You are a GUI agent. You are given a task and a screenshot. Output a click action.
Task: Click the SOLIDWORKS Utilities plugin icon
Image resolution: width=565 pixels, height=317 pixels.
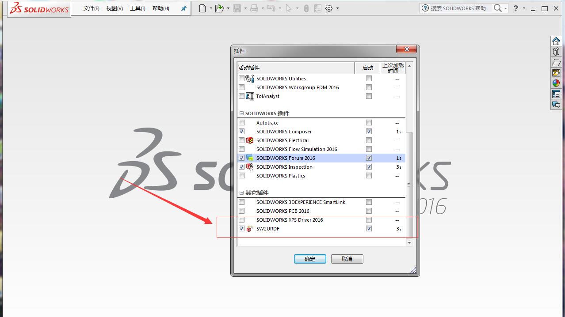[250, 79]
